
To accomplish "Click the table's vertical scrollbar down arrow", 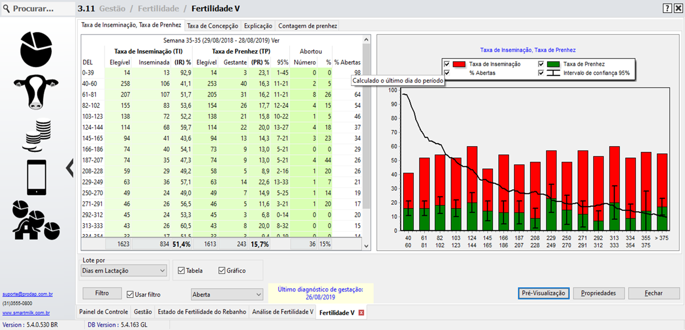I will pos(366,246).
